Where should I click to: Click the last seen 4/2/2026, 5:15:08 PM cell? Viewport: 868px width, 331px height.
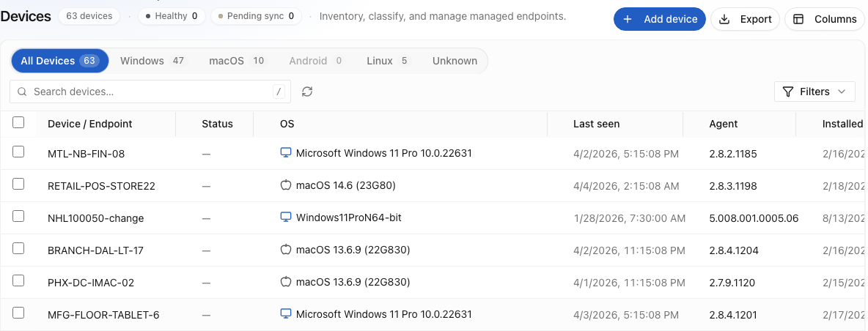626,154
